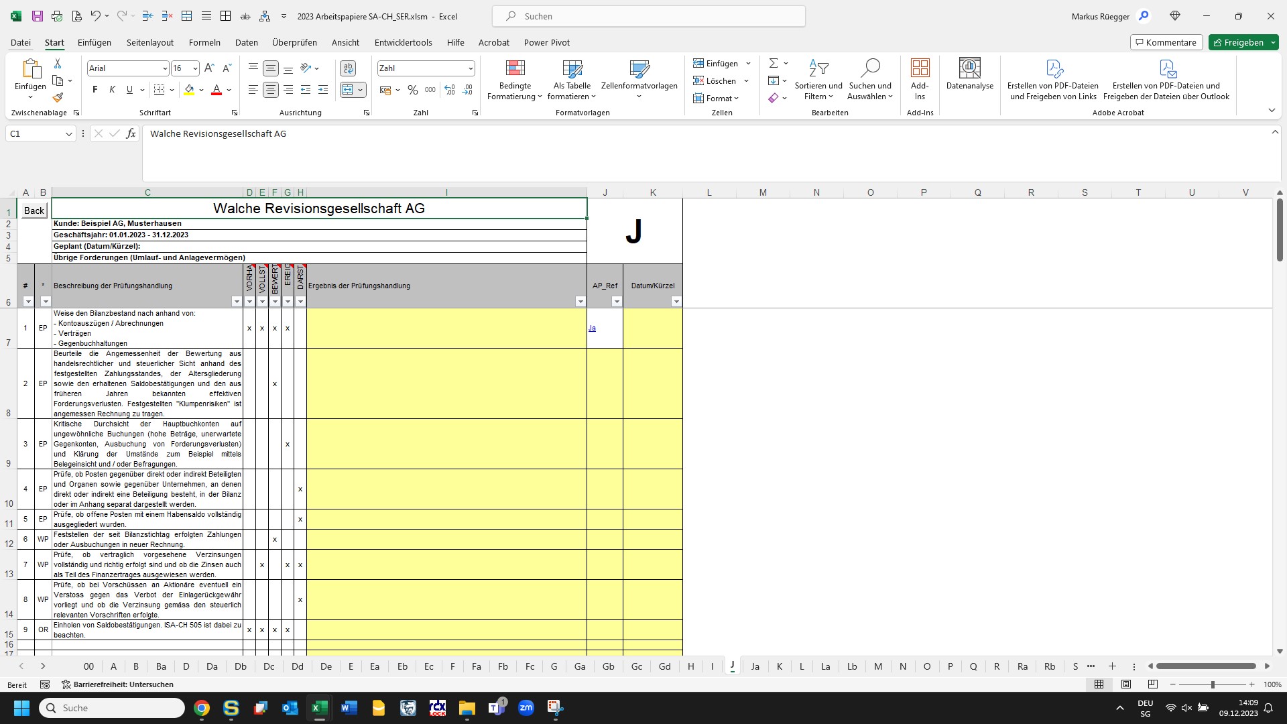Open the Add-Ins icon

coord(920,79)
